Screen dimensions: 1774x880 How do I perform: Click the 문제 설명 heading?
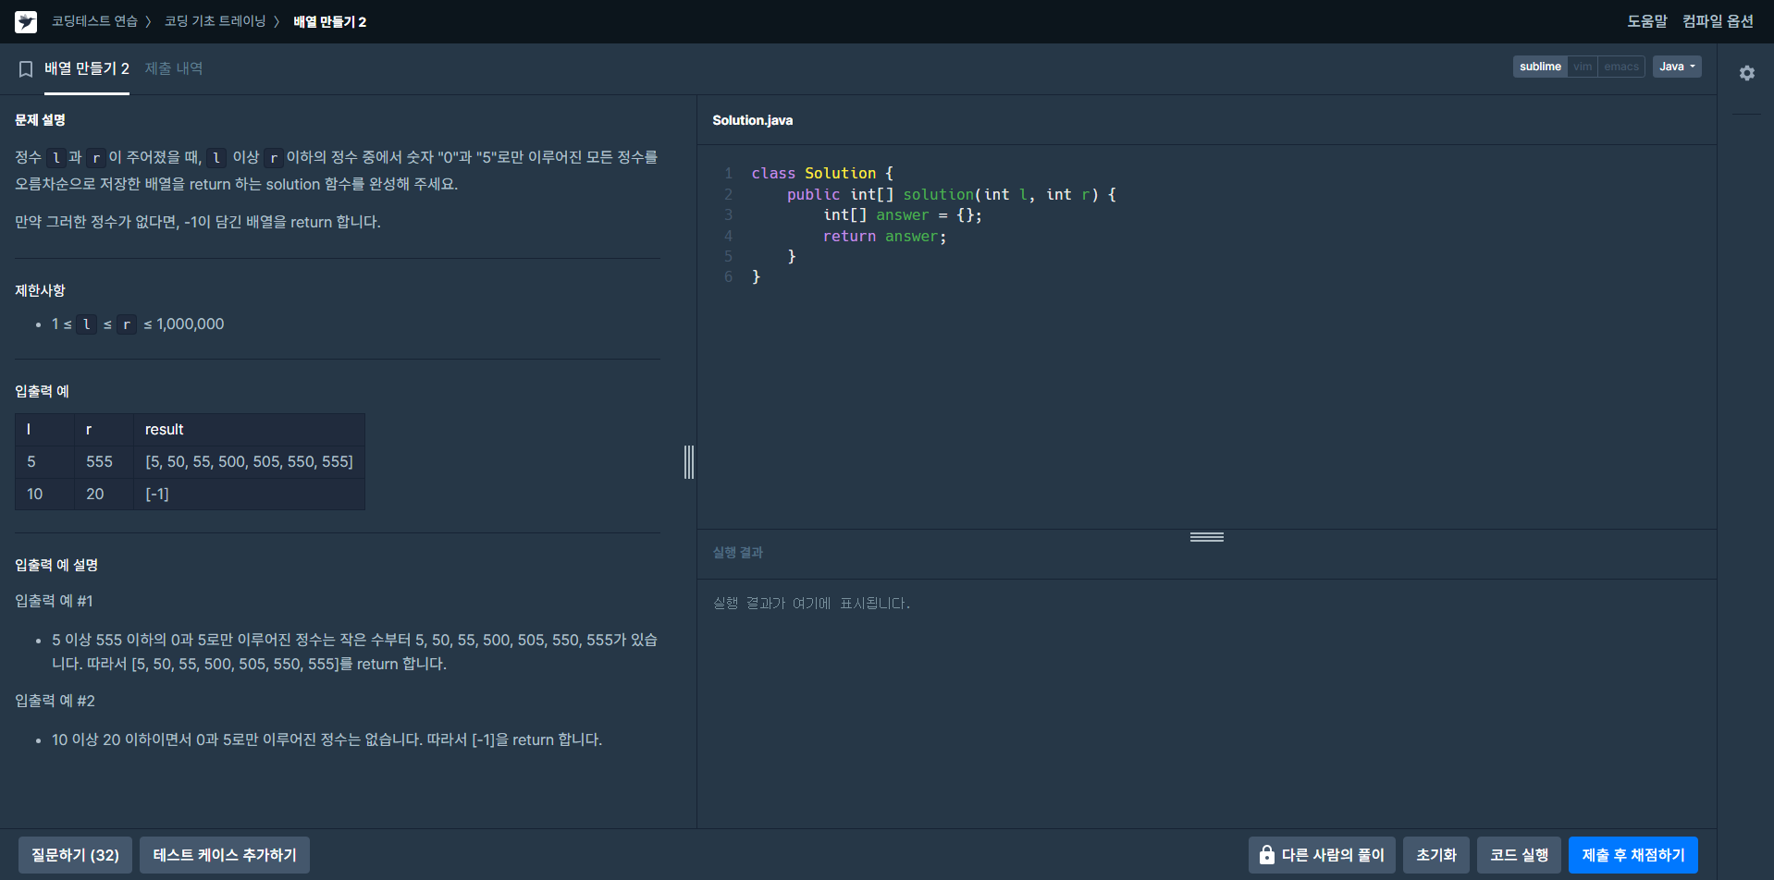click(40, 120)
